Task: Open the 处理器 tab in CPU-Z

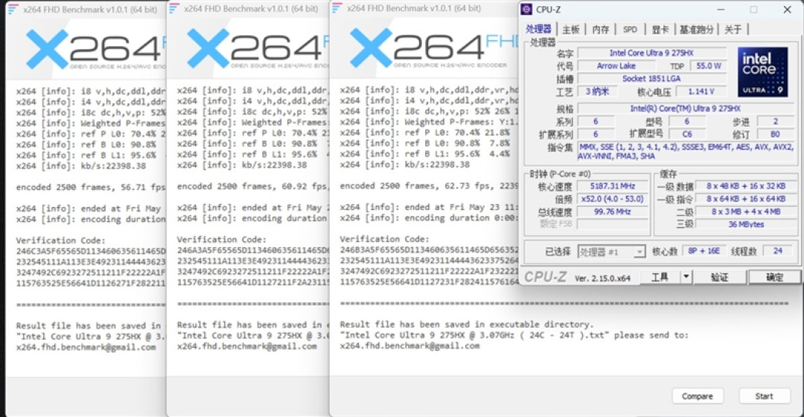Action: coord(538,29)
